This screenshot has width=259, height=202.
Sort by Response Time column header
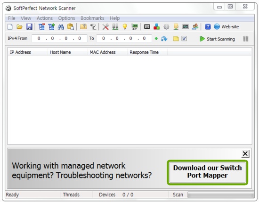147,52
